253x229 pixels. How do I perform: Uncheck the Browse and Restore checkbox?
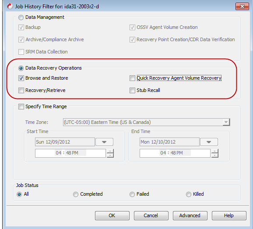[21, 78]
